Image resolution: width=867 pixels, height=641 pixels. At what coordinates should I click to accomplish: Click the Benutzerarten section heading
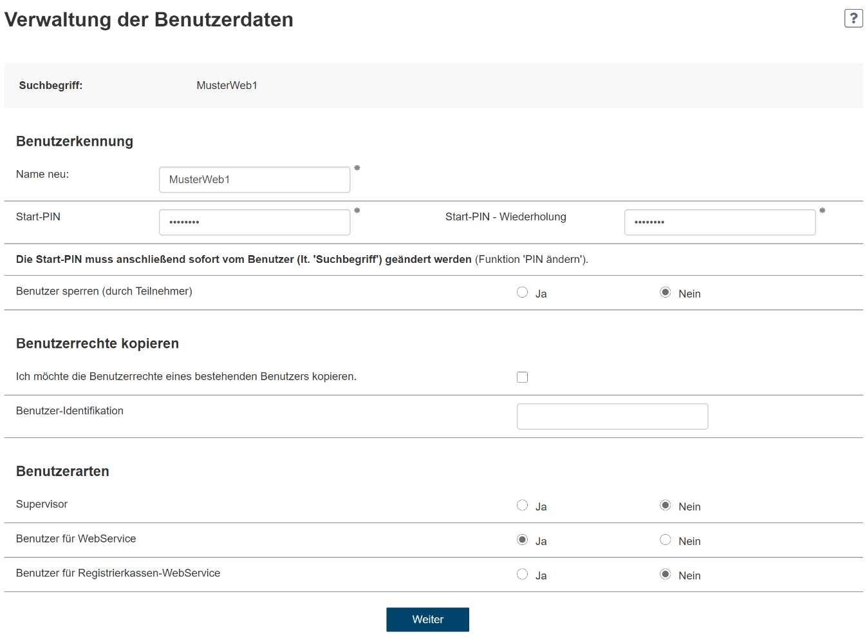(x=62, y=471)
